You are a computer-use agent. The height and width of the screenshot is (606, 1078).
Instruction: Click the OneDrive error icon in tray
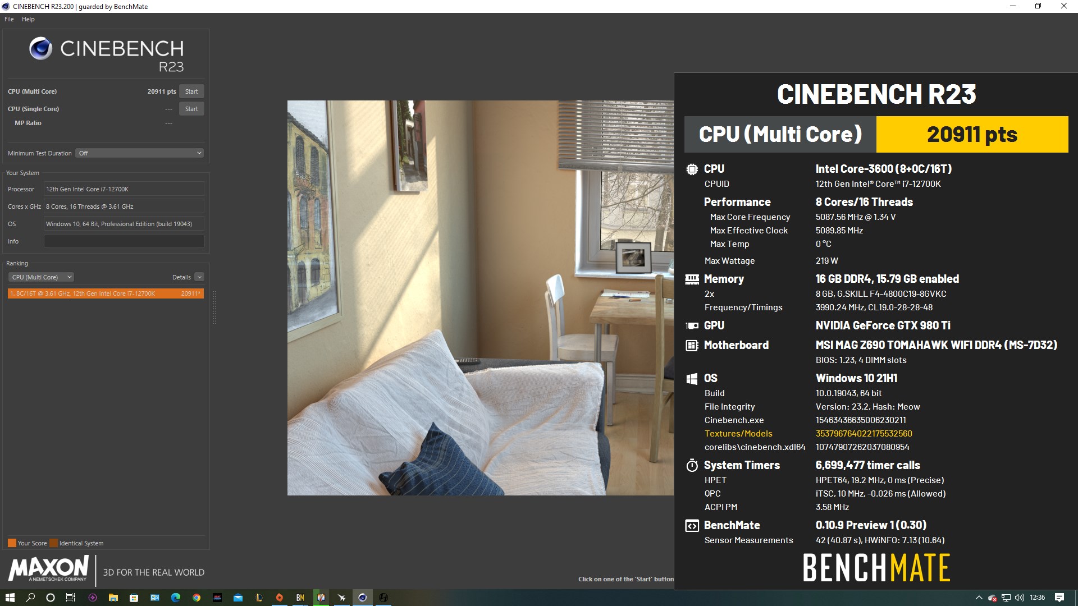(x=992, y=598)
